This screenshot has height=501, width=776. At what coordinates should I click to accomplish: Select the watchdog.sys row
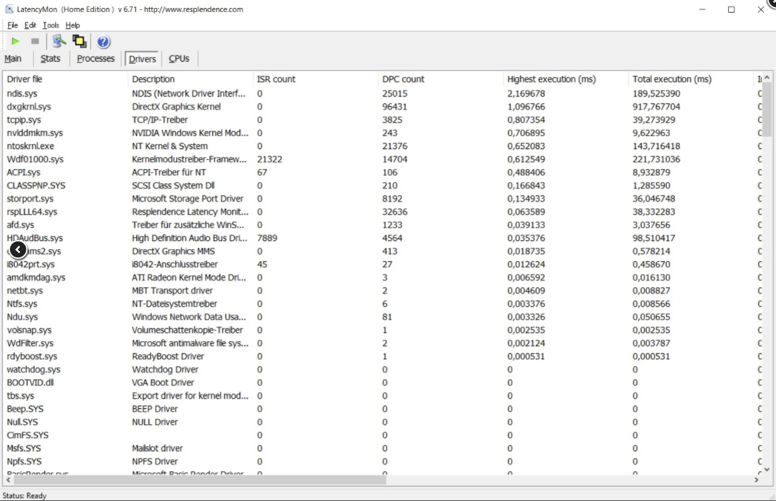[382, 369]
